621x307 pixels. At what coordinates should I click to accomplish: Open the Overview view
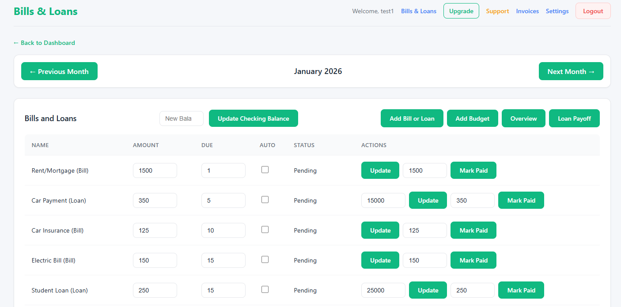[x=523, y=118]
